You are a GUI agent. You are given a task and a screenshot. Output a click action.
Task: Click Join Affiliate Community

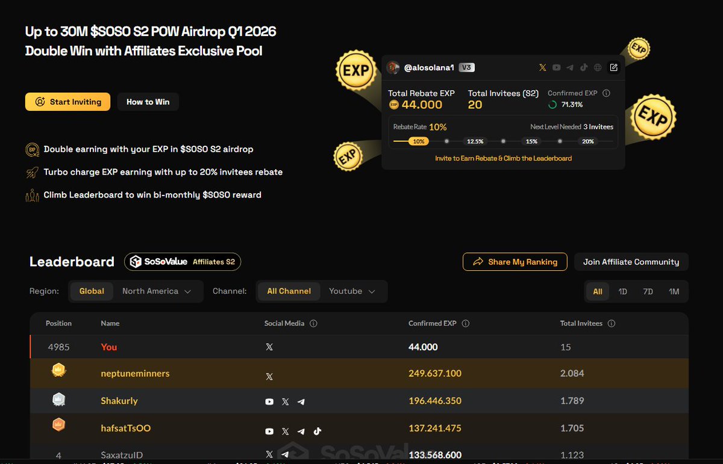coord(631,262)
